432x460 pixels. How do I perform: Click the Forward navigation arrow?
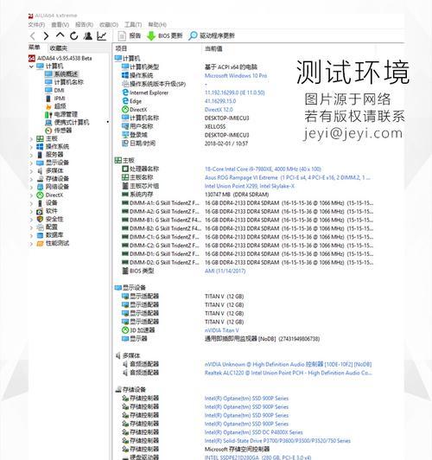click(x=46, y=36)
